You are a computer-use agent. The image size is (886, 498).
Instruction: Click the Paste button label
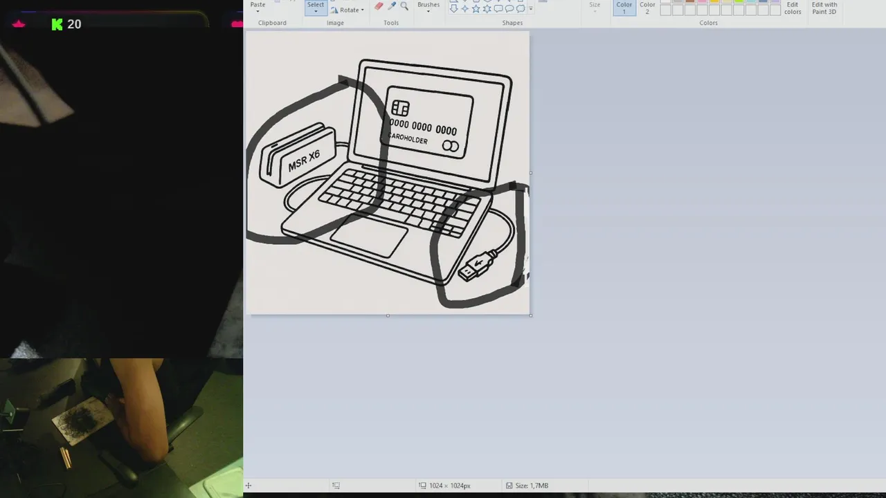point(257,4)
